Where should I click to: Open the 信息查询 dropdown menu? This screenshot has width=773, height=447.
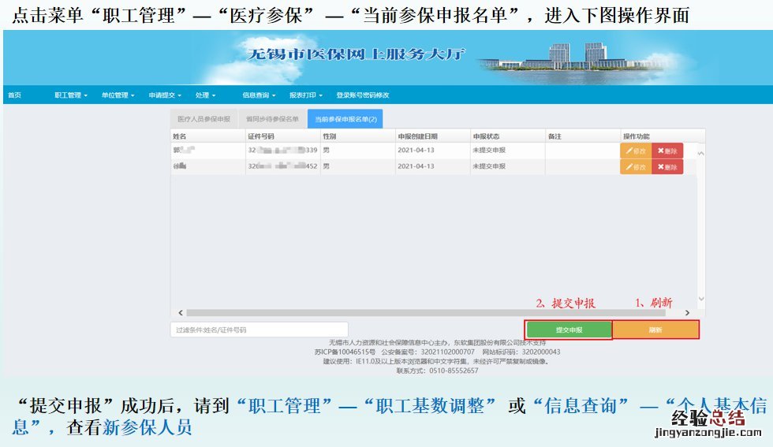pyautogui.click(x=259, y=95)
